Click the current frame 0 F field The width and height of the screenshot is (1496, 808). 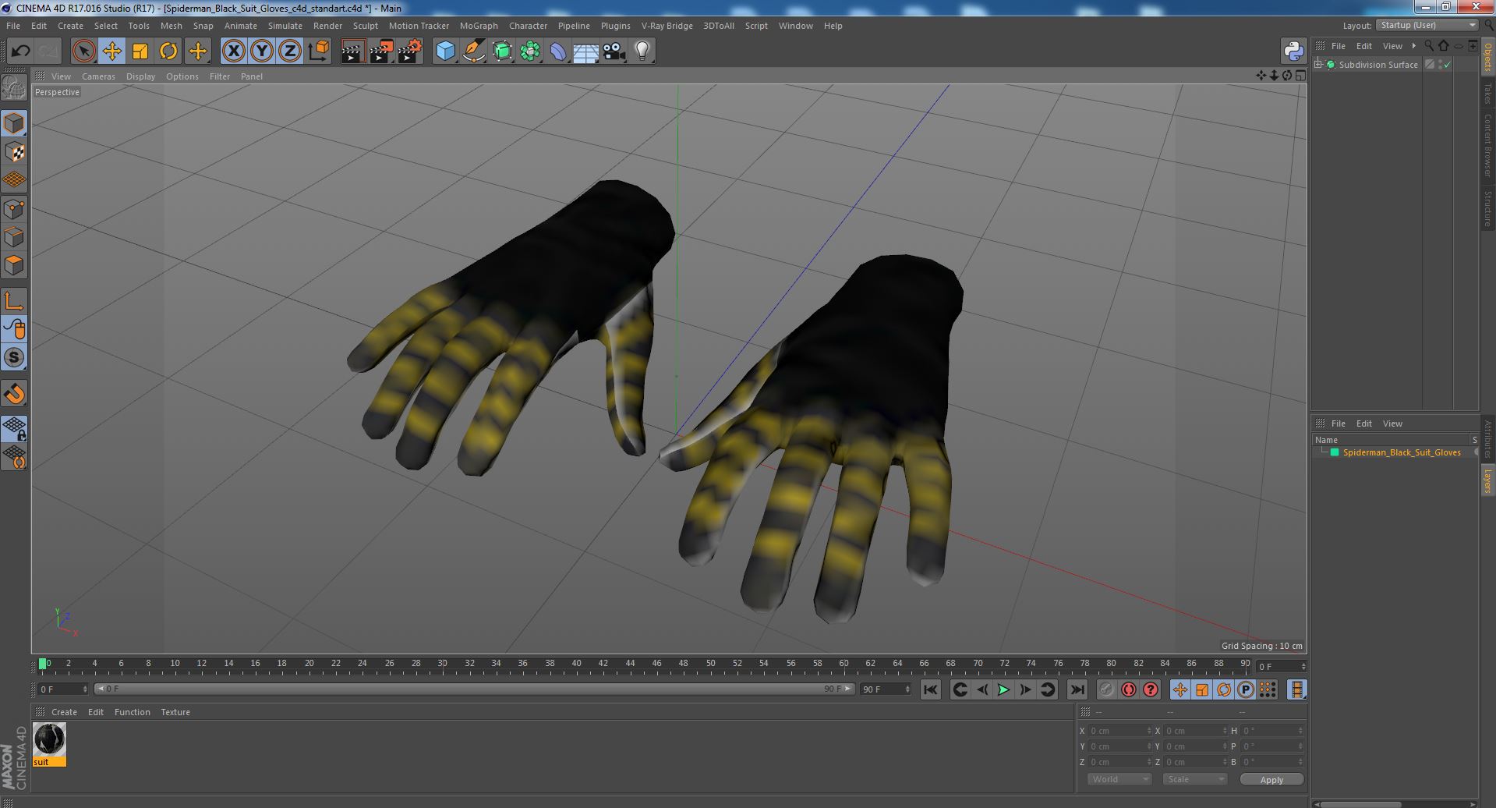(x=63, y=689)
